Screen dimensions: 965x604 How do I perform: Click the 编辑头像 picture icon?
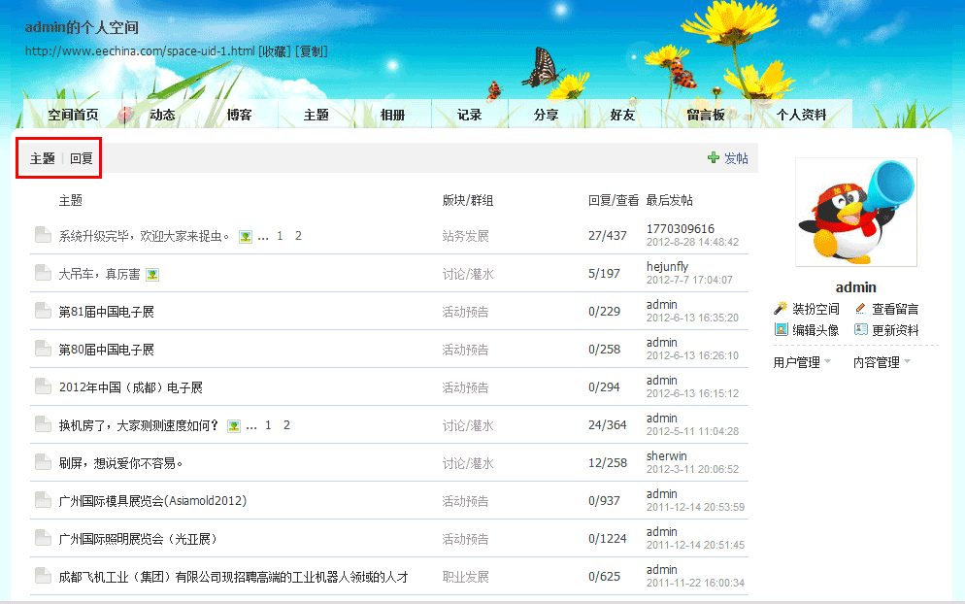[x=781, y=330]
